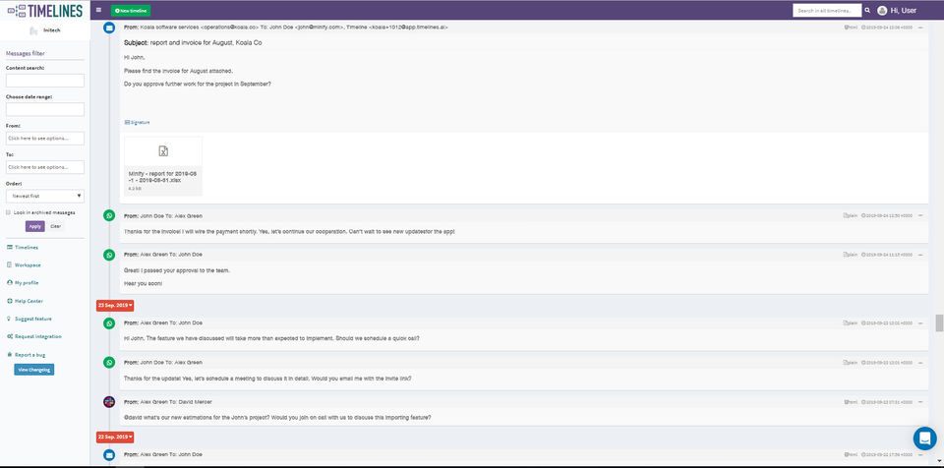Click David Mercer message channel icon
The width and height of the screenshot is (944, 468).
[109, 401]
